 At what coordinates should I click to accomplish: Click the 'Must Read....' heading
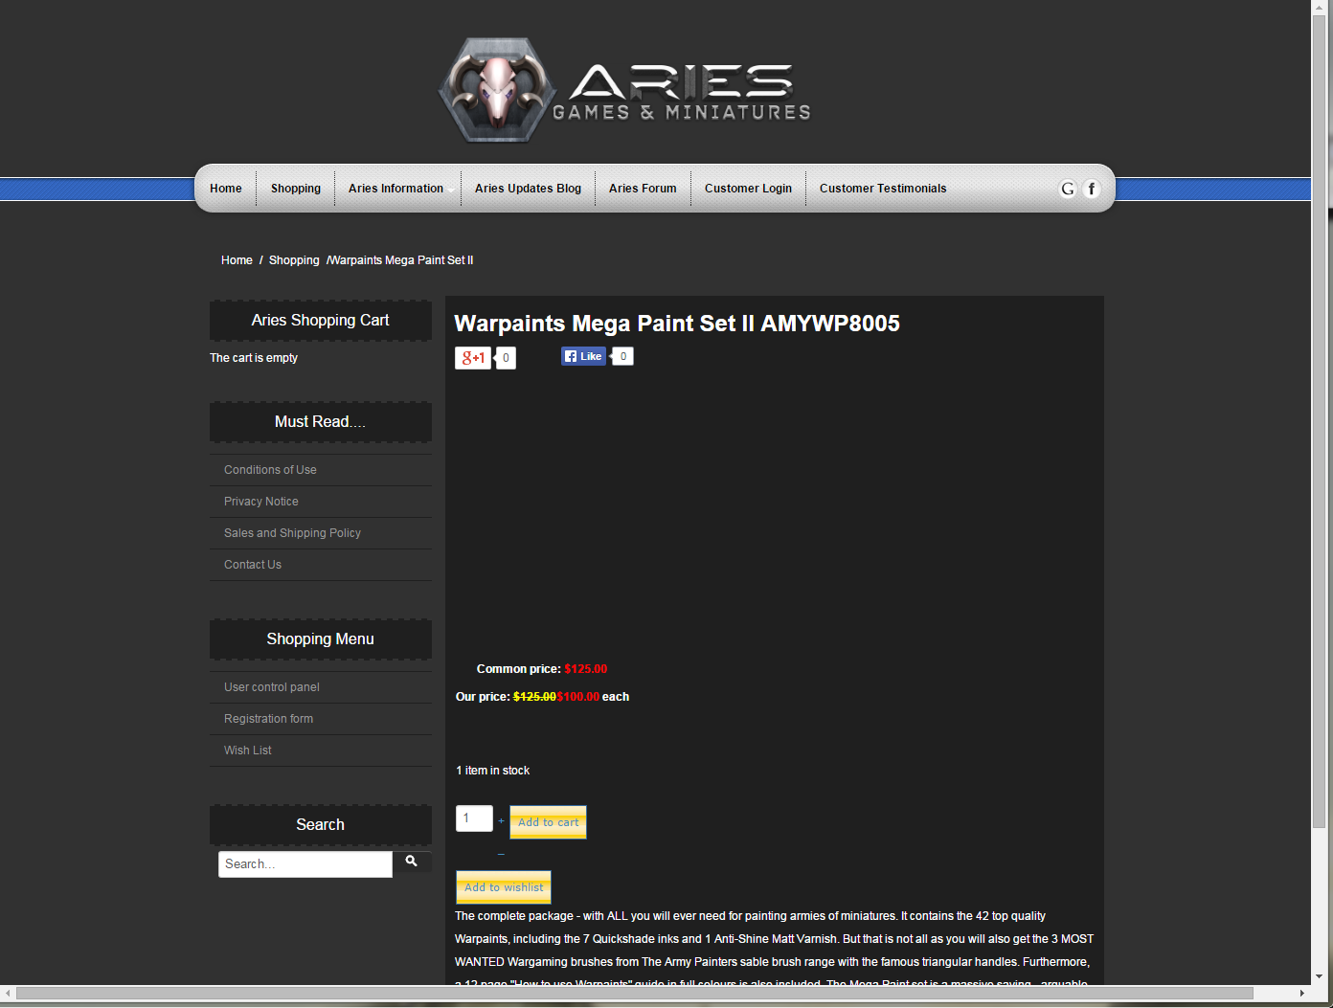click(x=321, y=422)
